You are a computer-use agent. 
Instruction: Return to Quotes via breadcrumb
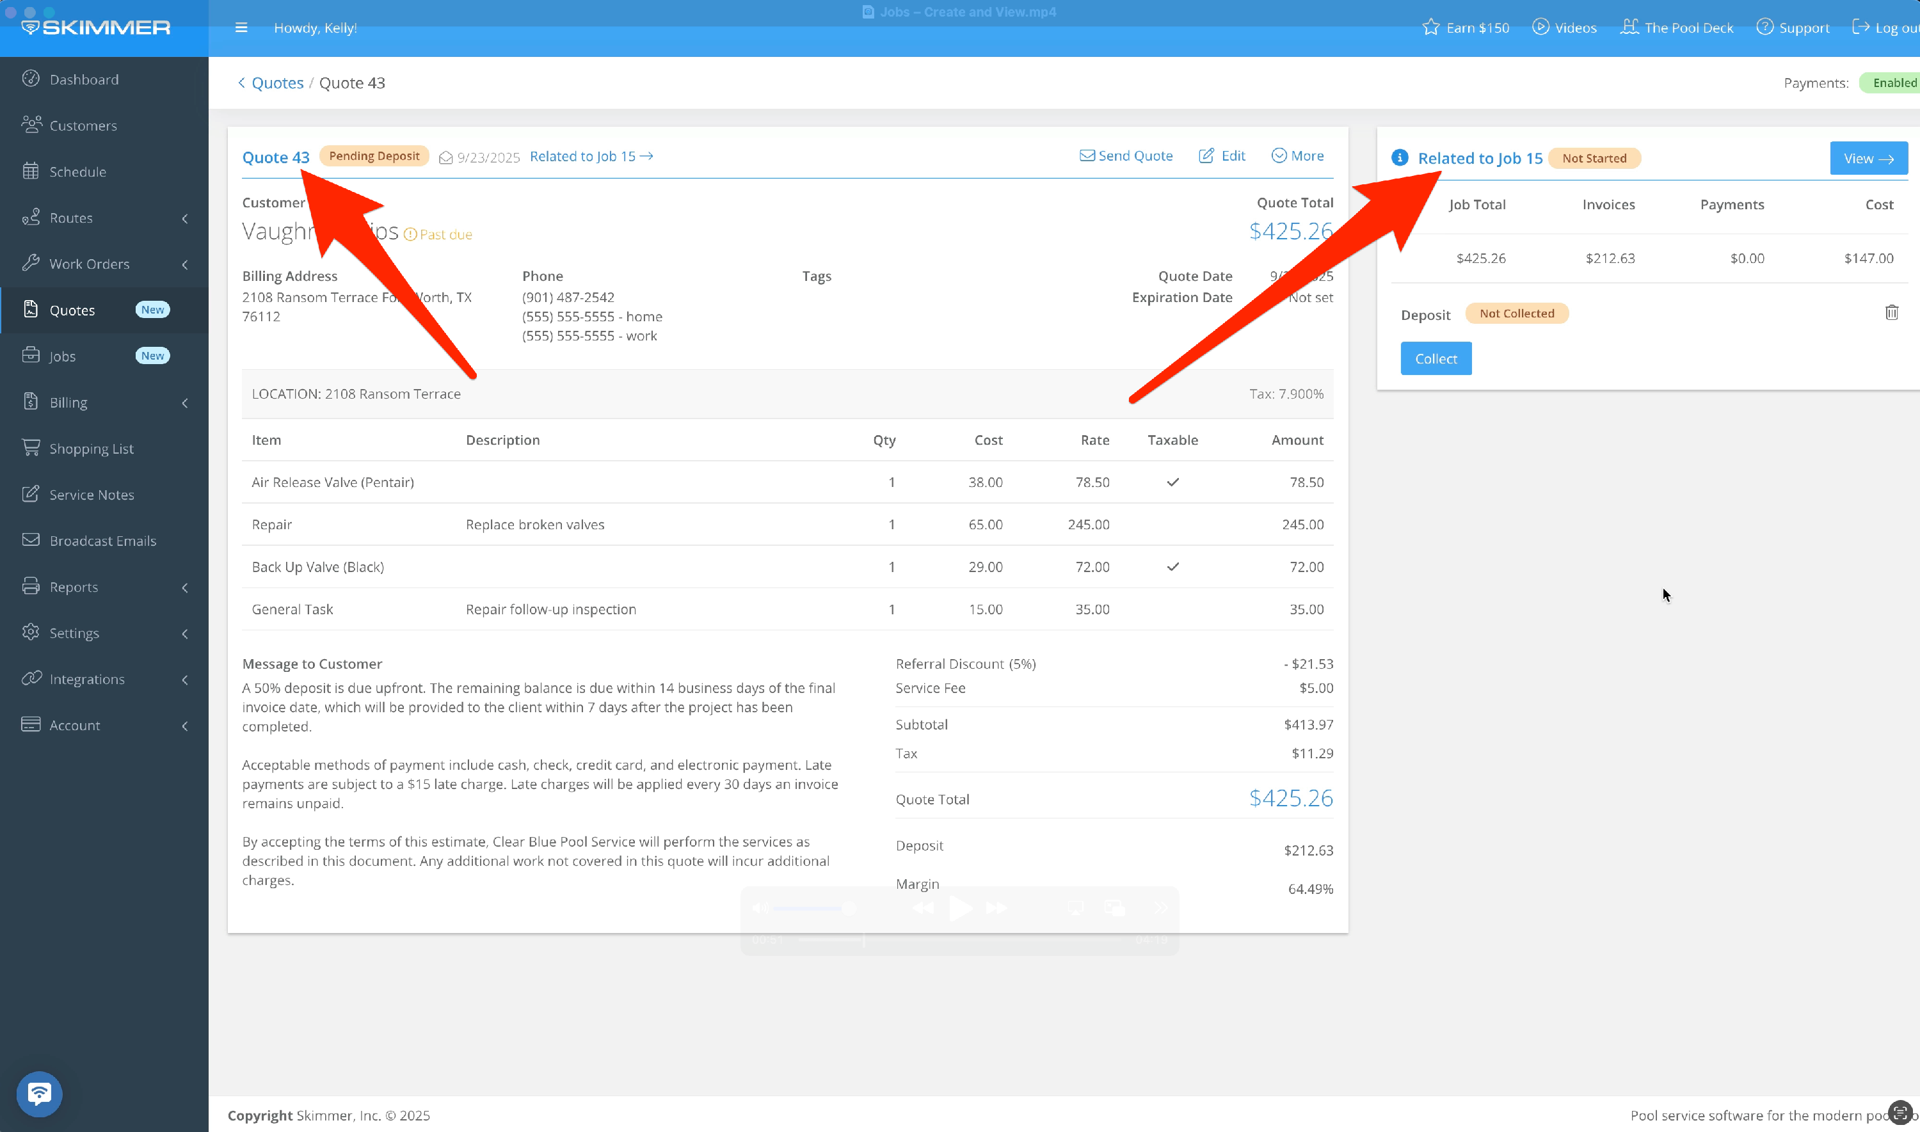point(277,83)
